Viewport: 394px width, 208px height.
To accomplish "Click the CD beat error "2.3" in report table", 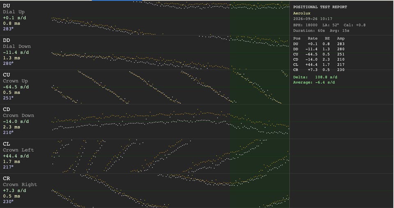I will pyautogui.click(x=326, y=60).
